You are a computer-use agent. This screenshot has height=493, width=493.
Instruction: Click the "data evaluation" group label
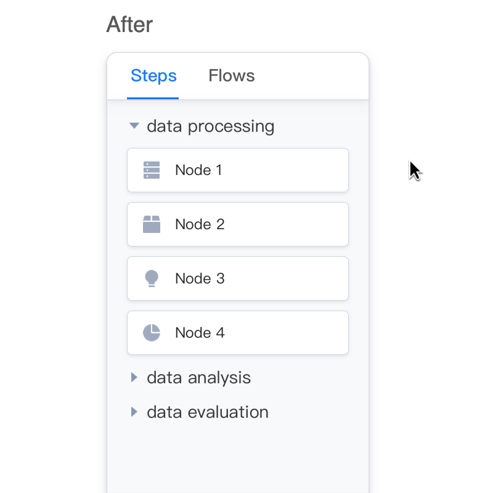(207, 412)
